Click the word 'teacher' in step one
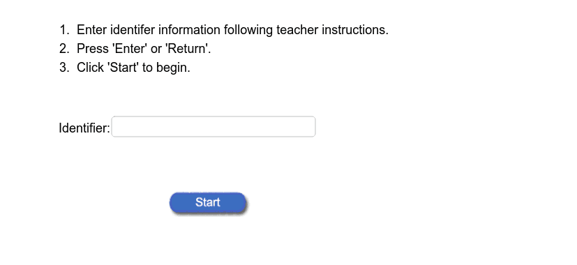The height and width of the screenshot is (265, 577). pos(297,30)
